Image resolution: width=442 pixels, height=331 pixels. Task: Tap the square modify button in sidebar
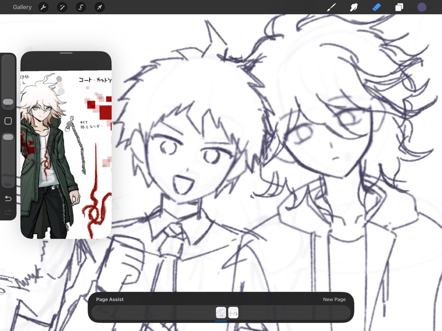(8, 121)
